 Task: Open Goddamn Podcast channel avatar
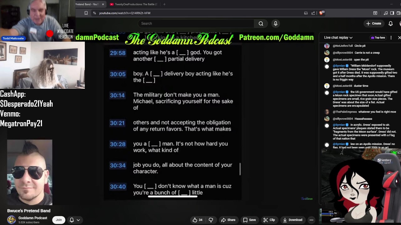(12, 220)
